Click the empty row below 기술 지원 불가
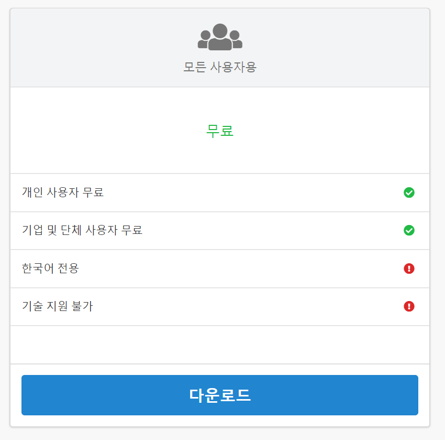 [219, 345]
